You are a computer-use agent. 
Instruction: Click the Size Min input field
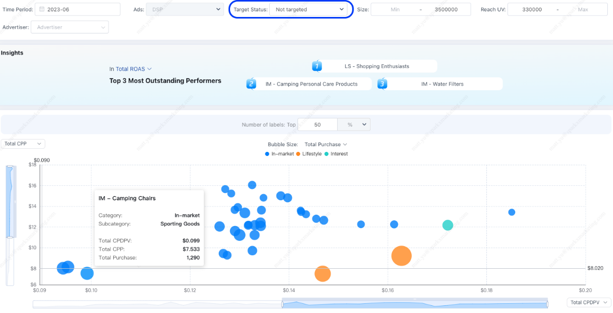(395, 9)
